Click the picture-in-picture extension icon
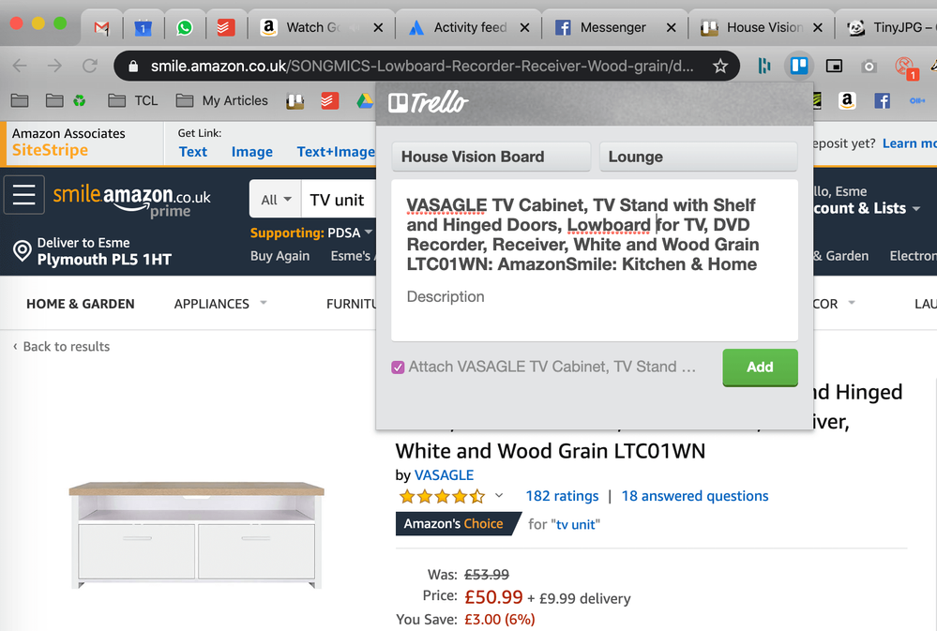The image size is (937, 631). click(x=834, y=66)
